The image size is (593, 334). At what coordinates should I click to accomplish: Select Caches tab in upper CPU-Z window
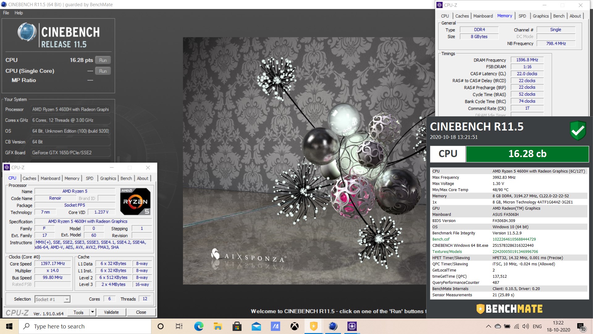pos(462,16)
